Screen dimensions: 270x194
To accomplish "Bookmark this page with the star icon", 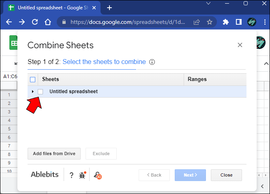I will [x=210, y=22].
